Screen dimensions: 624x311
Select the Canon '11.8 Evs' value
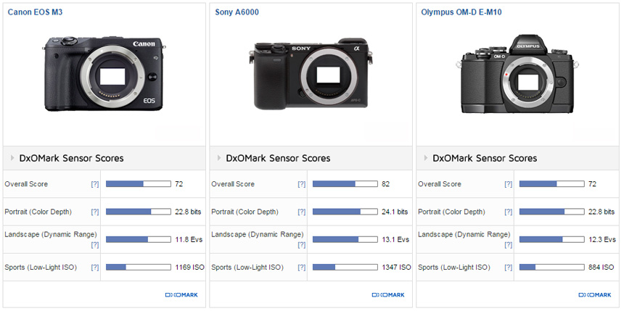(x=189, y=239)
